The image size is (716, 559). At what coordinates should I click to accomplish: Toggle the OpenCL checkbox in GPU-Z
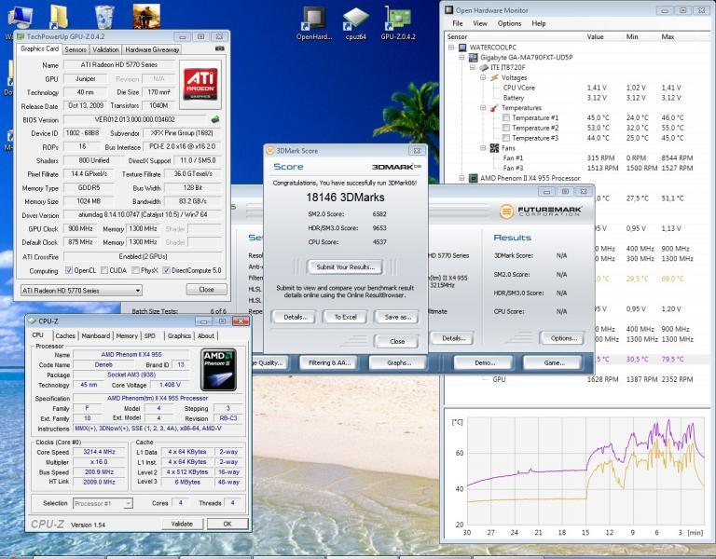(69, 270)
